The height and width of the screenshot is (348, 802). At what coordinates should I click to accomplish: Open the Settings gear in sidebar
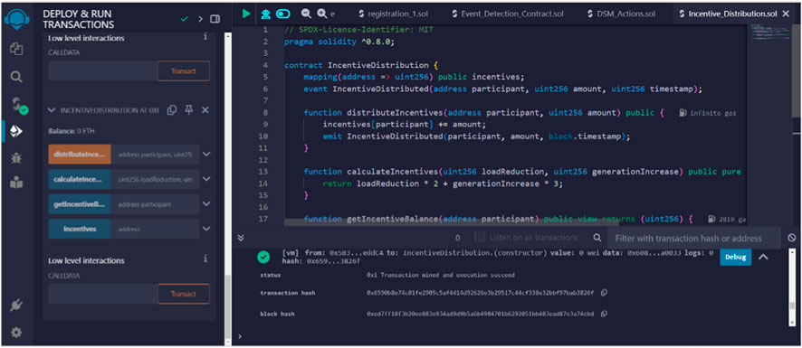click(x=16, y=333)
